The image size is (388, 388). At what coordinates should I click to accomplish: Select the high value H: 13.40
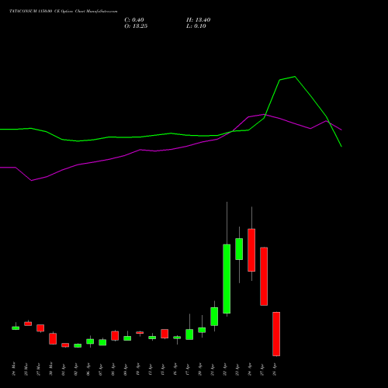(x=198, y=20)
